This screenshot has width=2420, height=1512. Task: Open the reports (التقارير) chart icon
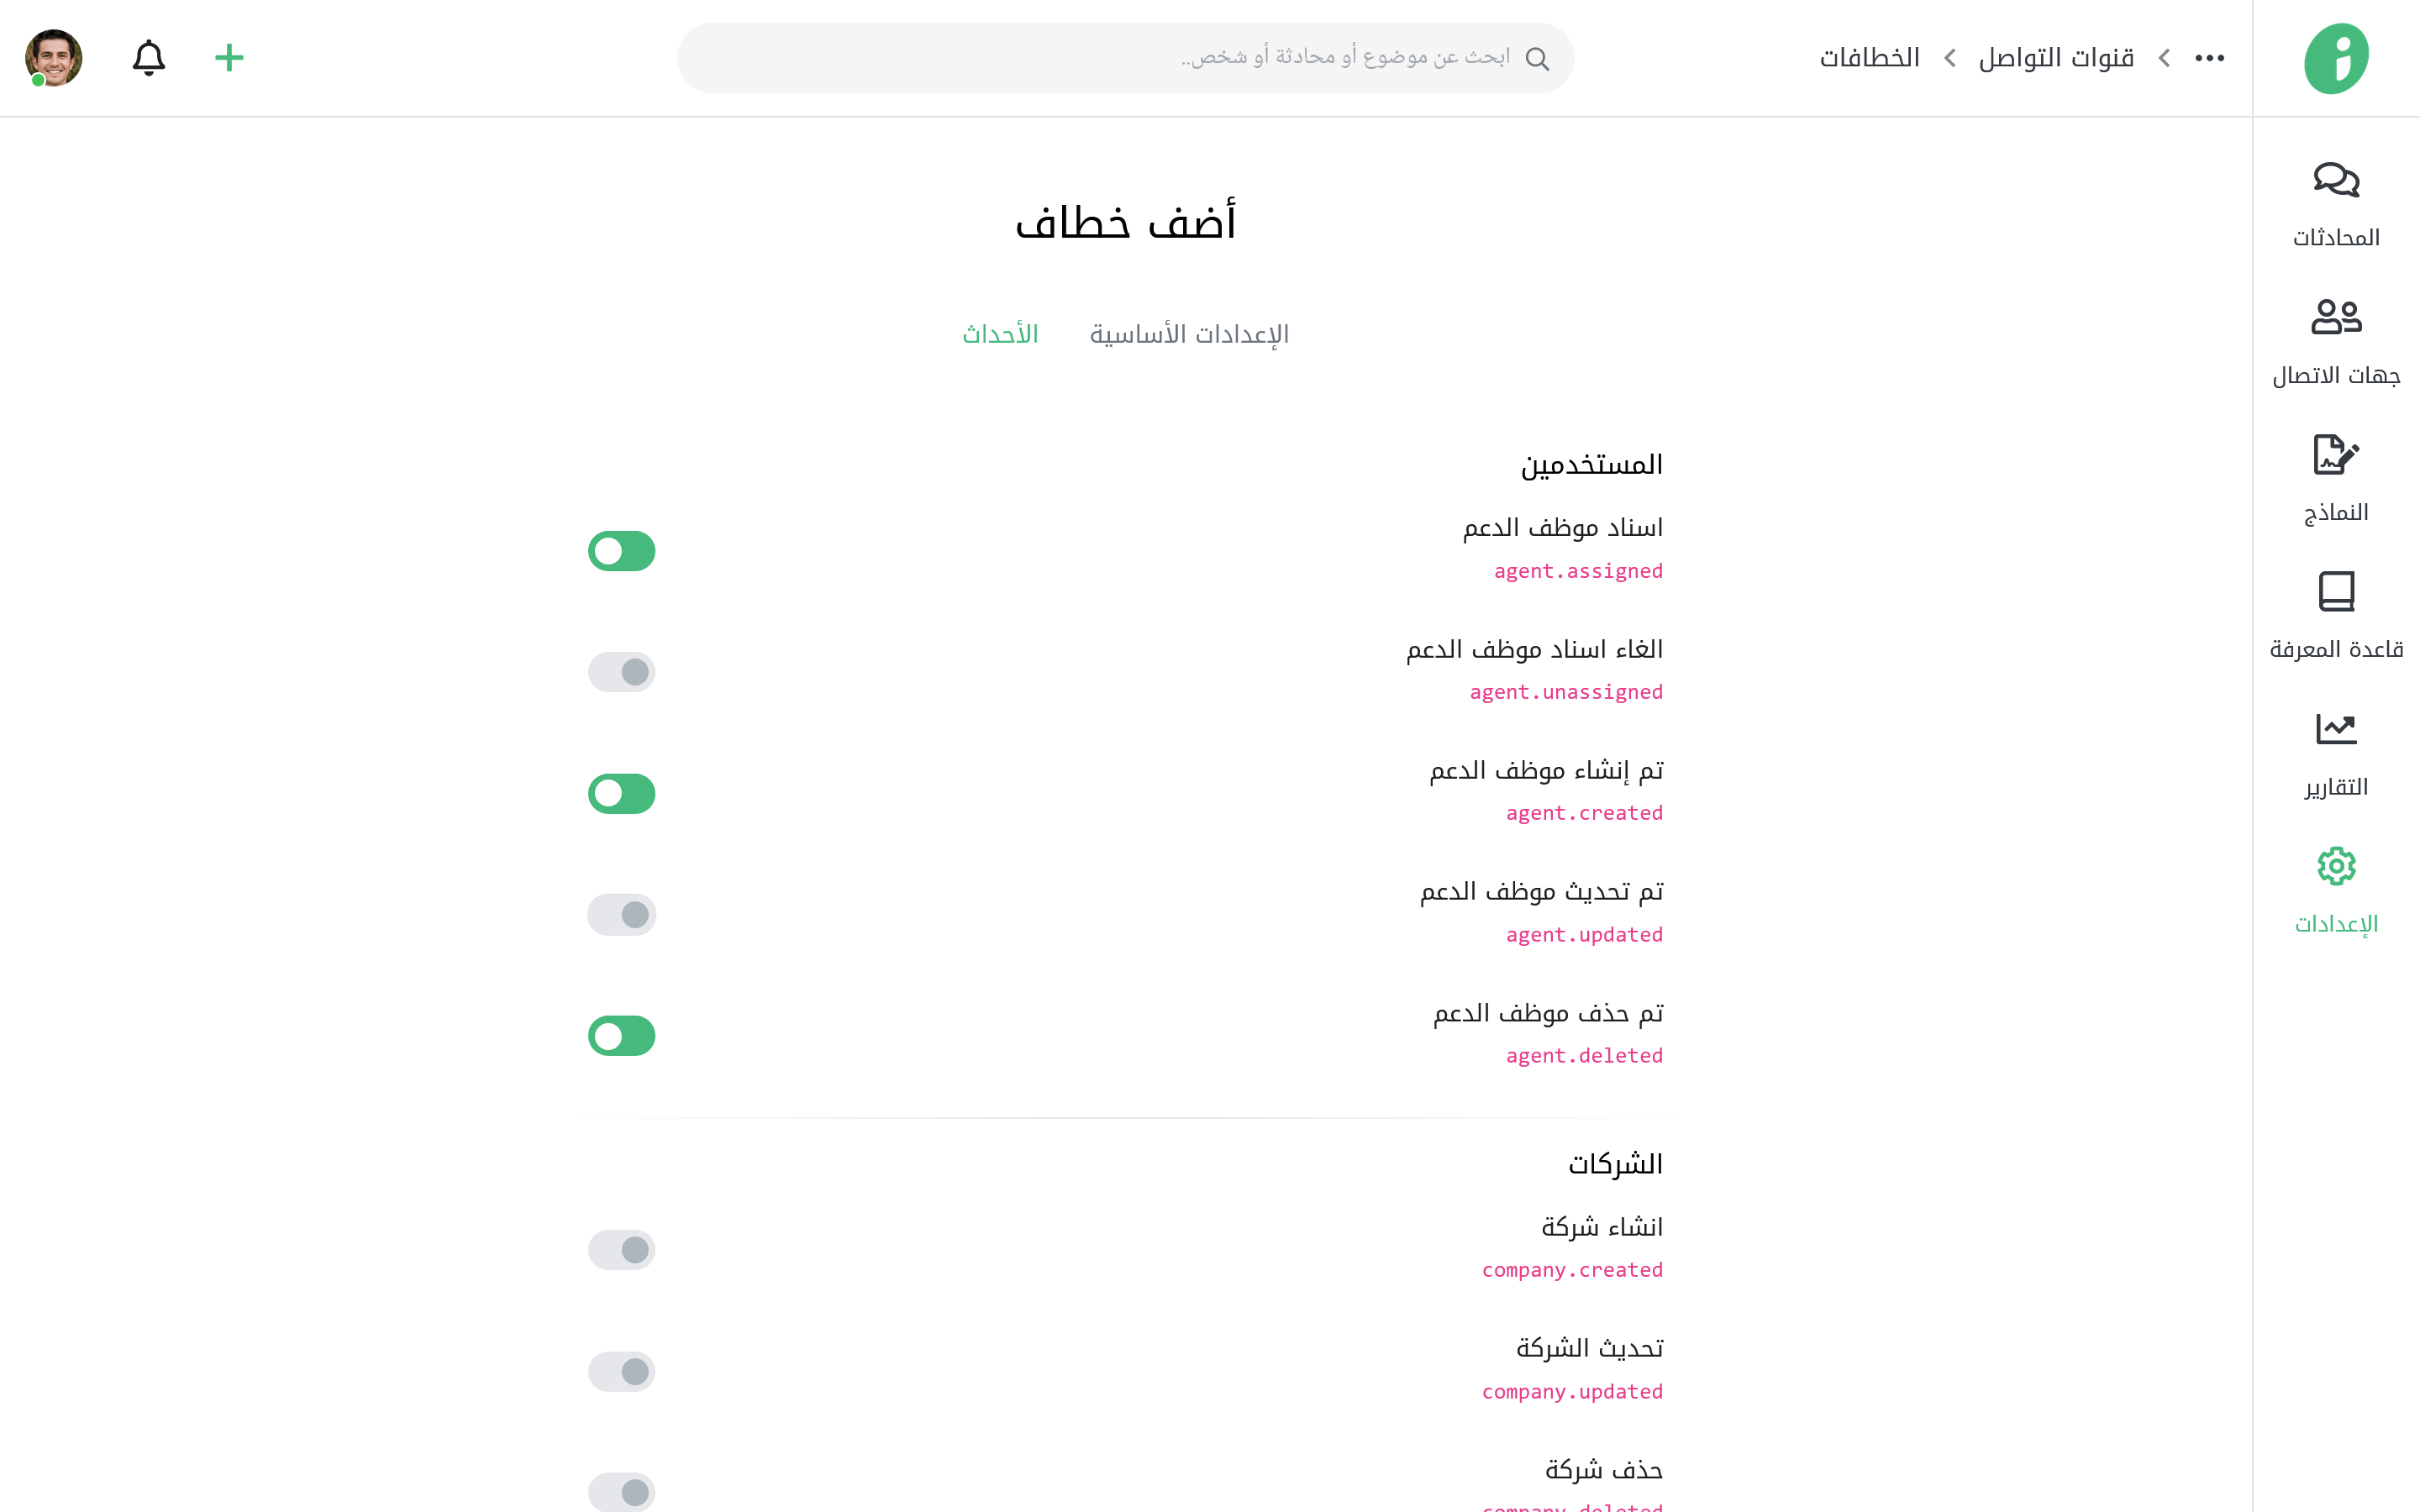pyautogui.click(x=2335, y=729)
